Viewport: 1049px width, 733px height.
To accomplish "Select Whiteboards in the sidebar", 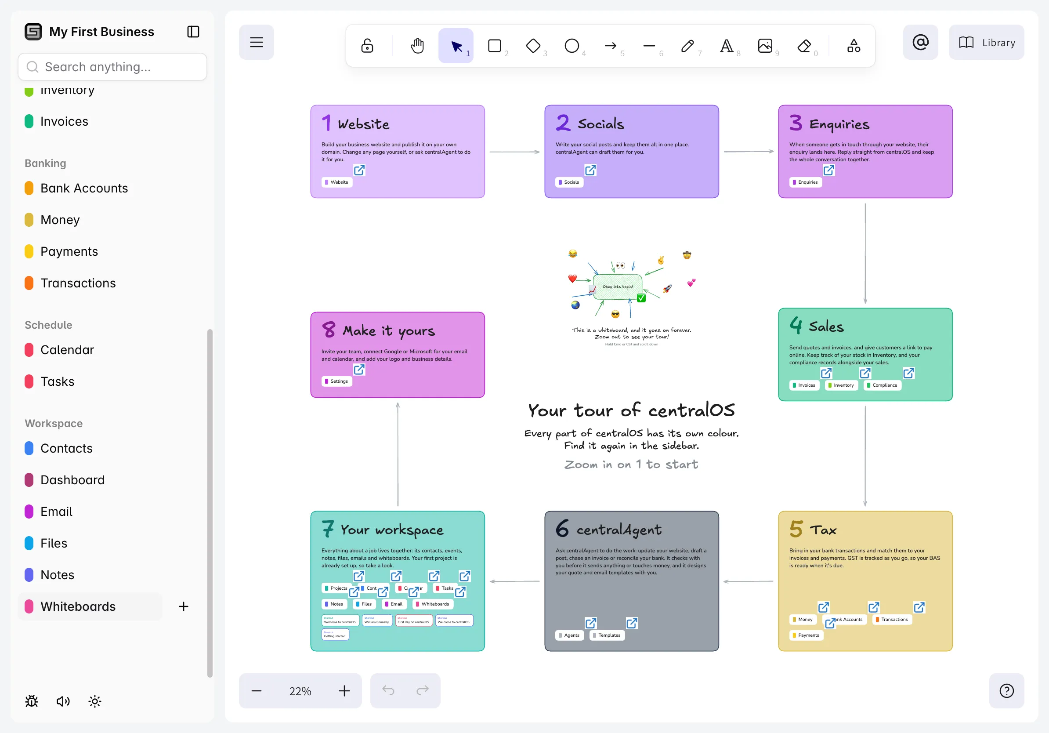I will pos(90,606).
